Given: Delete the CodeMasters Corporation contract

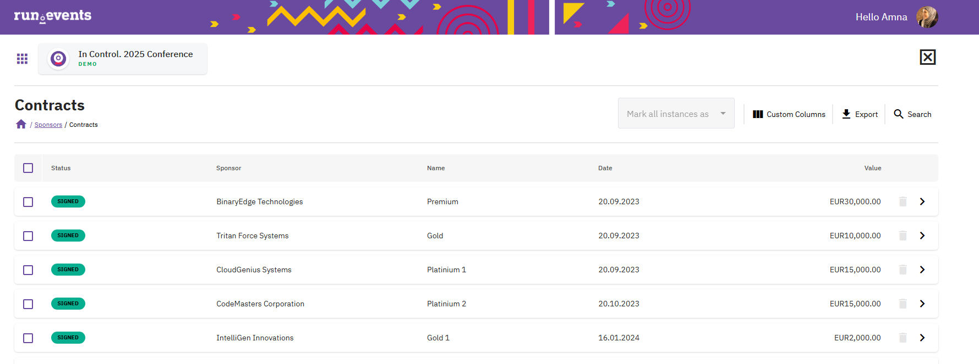Looking at the screenshot, I should click(x=903, y=304).
